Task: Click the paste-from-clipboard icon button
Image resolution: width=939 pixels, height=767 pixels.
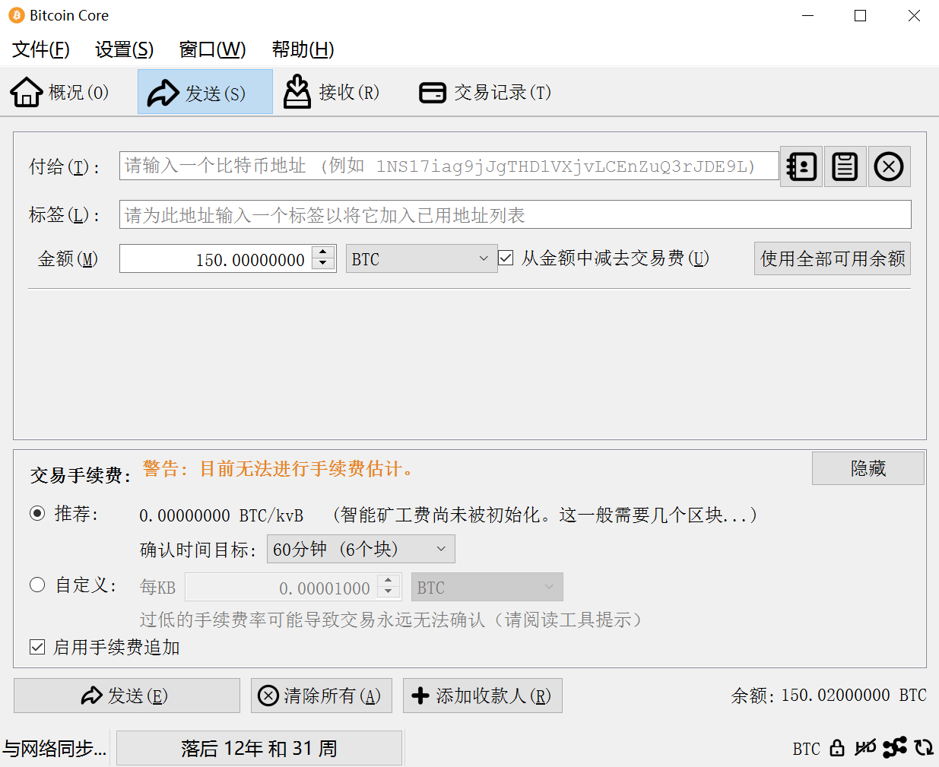Action: coord(845,166)
